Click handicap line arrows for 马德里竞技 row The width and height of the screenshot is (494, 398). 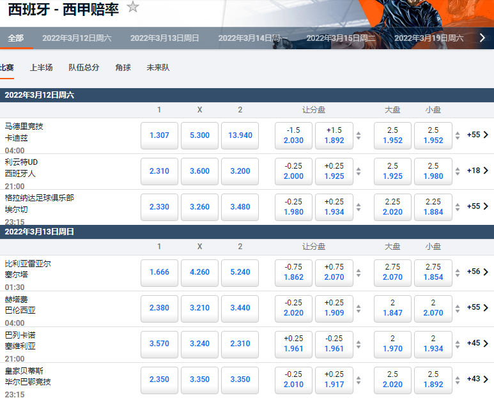359,135
